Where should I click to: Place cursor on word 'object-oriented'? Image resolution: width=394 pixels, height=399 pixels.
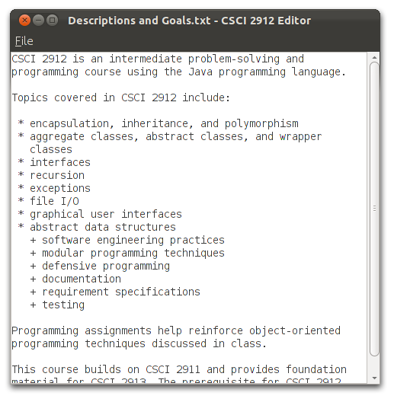(295, 330)
